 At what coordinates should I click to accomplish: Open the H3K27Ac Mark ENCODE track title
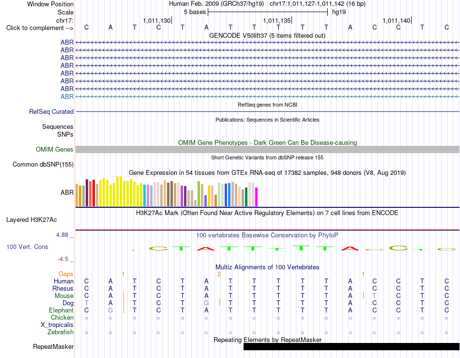coord(267,213)
